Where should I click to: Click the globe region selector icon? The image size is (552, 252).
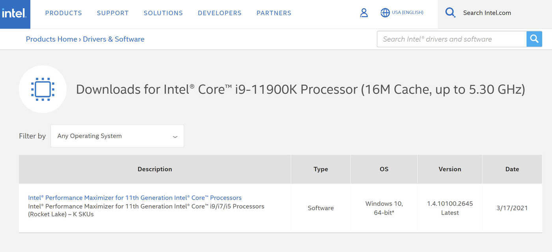coord(385,13)
